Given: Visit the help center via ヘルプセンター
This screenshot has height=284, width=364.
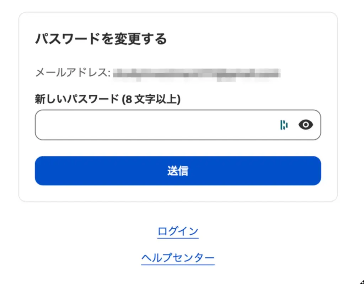Looking at the screenshot, I should 178,258.
